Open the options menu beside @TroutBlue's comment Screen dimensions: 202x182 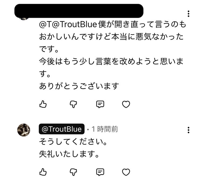pos(189,130)
